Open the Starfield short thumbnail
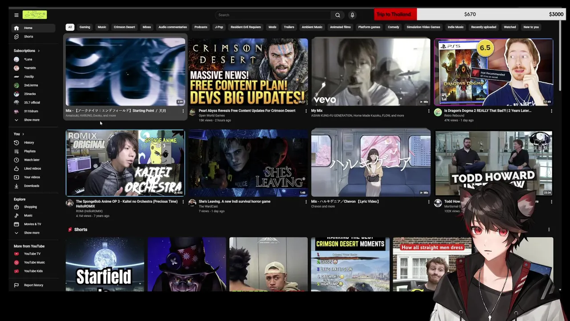570x321 pixels. 105,264
